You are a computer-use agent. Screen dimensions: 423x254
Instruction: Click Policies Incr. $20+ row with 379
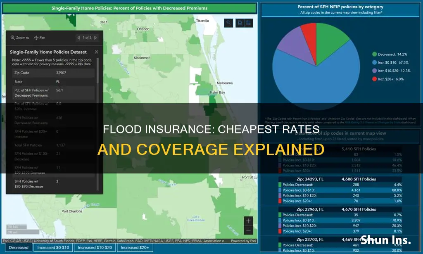pos(340,231)
